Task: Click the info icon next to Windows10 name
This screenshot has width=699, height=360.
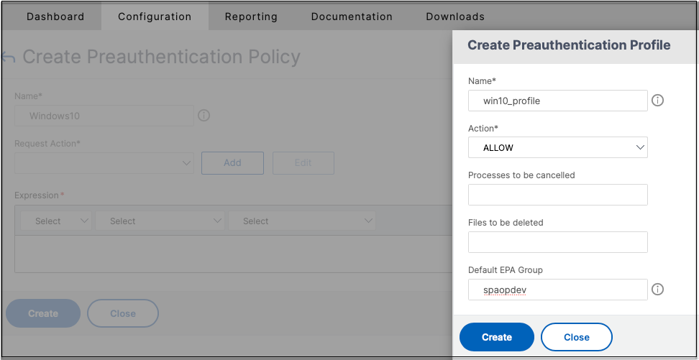Action: click(x=204, y=116)
